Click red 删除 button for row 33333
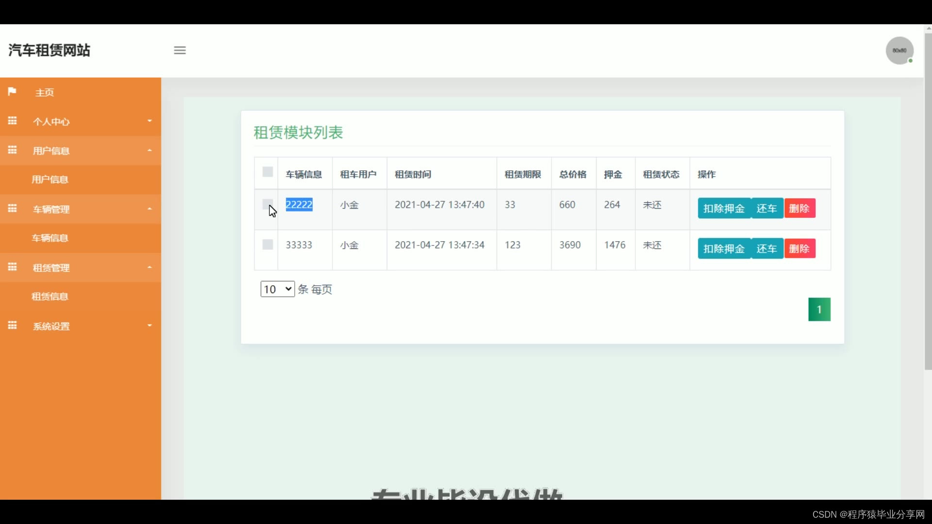This screenshot has width=932, height=524. 799,249
